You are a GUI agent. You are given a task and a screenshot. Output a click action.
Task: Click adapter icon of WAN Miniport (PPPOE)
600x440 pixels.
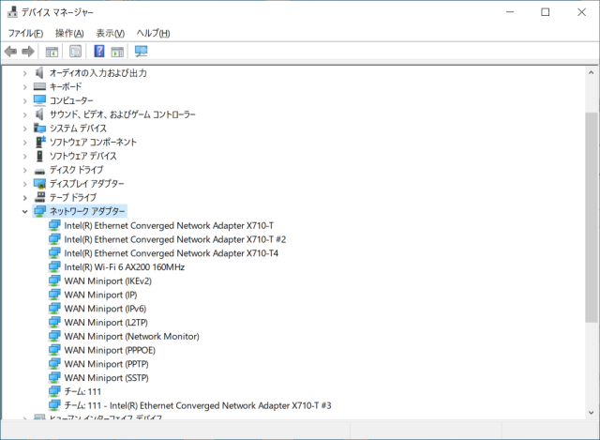pos(54,350)
